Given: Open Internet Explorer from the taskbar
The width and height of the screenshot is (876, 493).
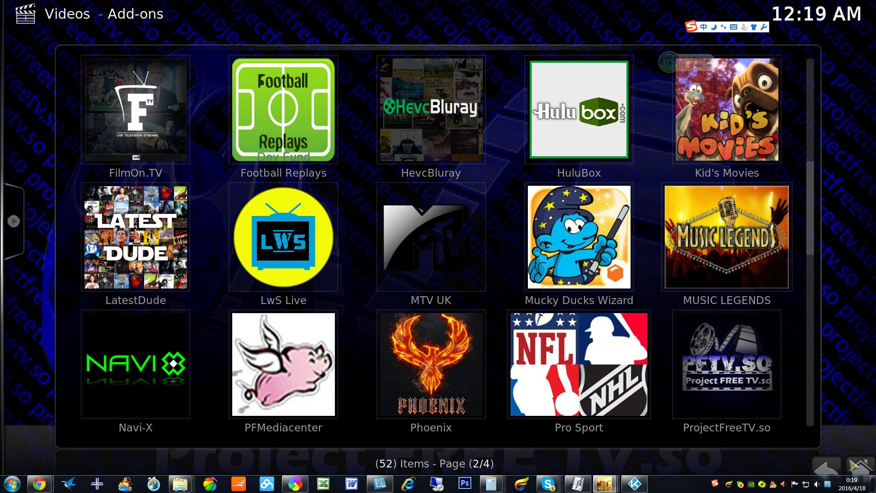Looking at the screenshot, I should (408, 484).
